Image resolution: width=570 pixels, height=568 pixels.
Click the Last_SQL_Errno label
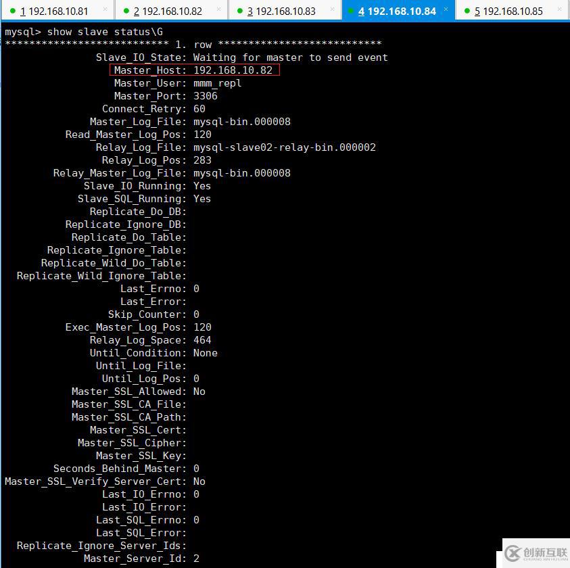pyautogui.click(x=141, y=520)
